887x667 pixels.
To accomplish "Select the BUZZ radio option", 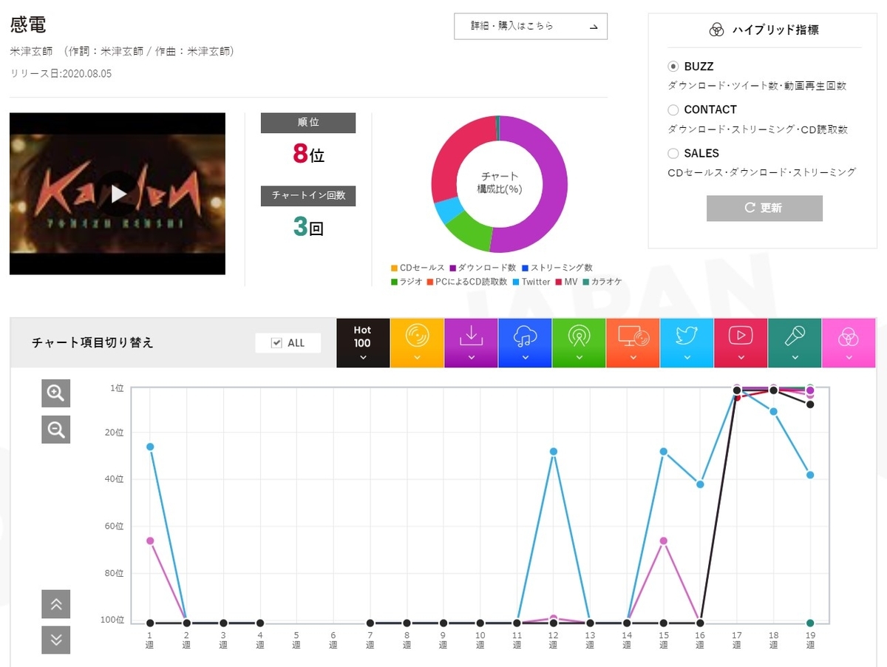I will 673,67.
